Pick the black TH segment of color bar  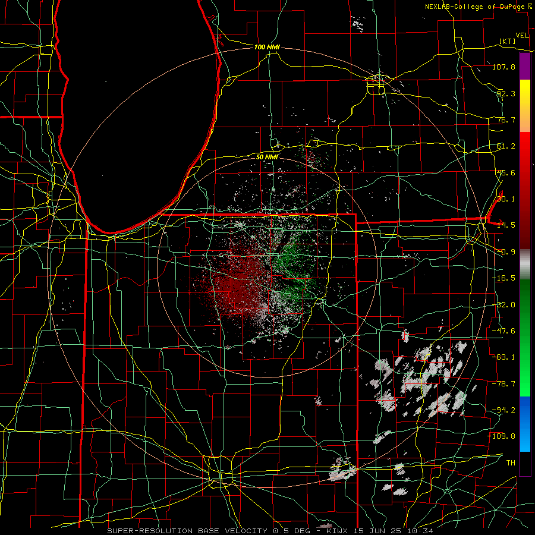[x=525, y=463]
